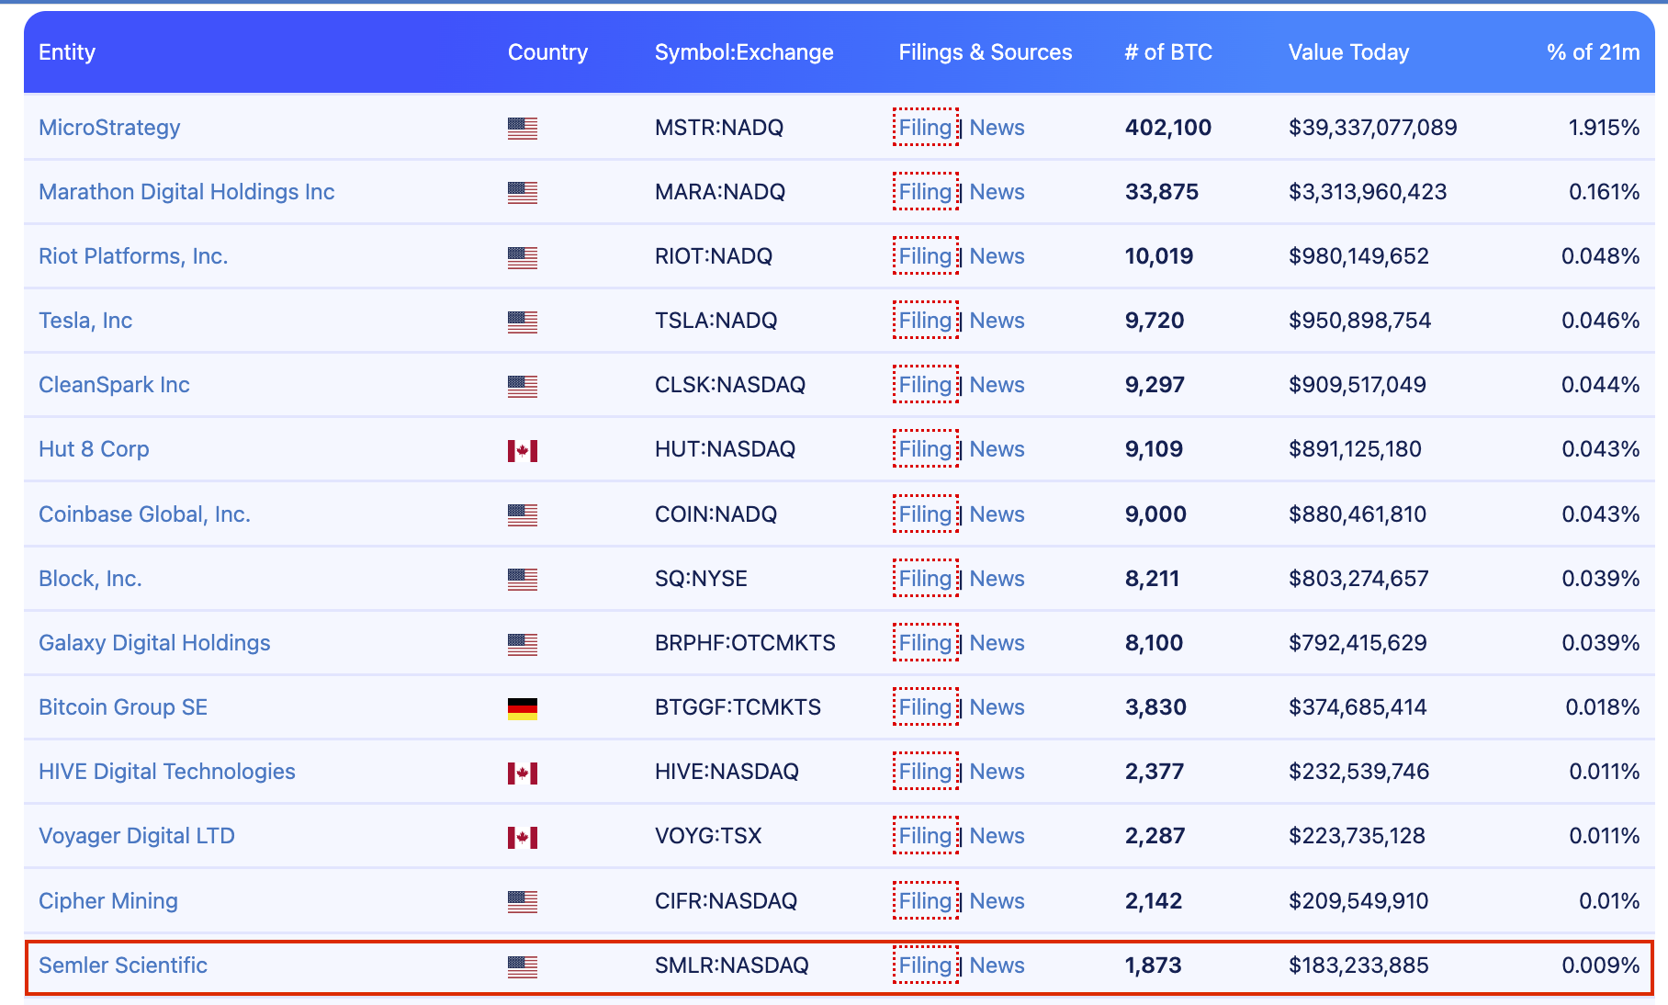This screenshot has width=1668, height=1005.
Task: Open the Filing link for Semler Scientific
Action: point(925,965)
